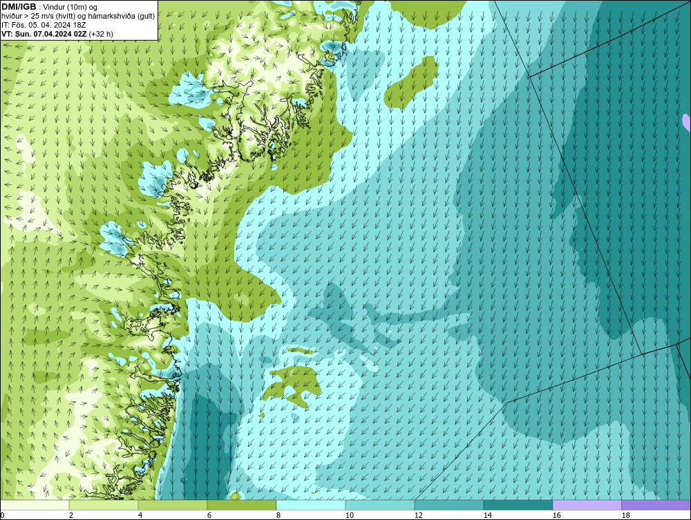Image resolution: width=691 pixels, height=520 pixels.
Task: Click the 2–4 m/s legend color swatch
Action: 104,505
